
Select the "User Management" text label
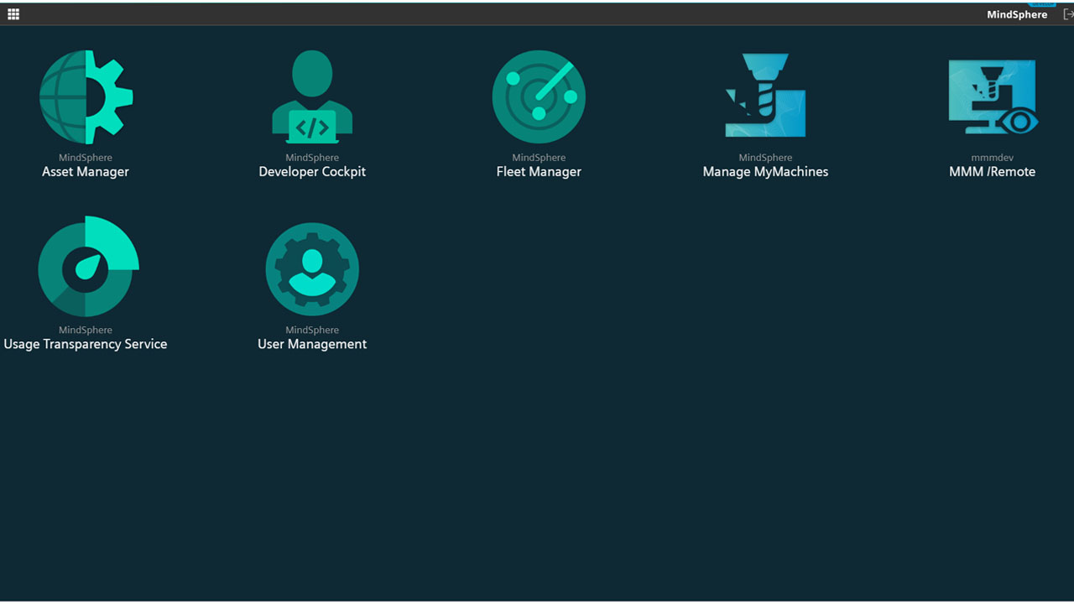point(312,344)
